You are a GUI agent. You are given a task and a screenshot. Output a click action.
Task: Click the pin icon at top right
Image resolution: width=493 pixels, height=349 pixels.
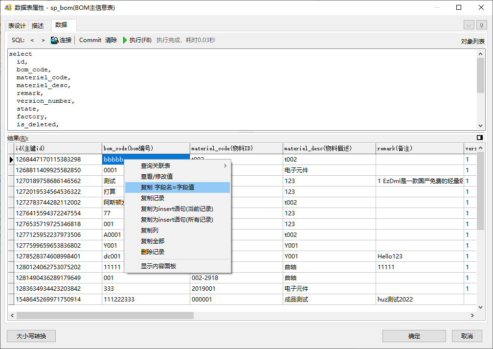click(481, 25)
